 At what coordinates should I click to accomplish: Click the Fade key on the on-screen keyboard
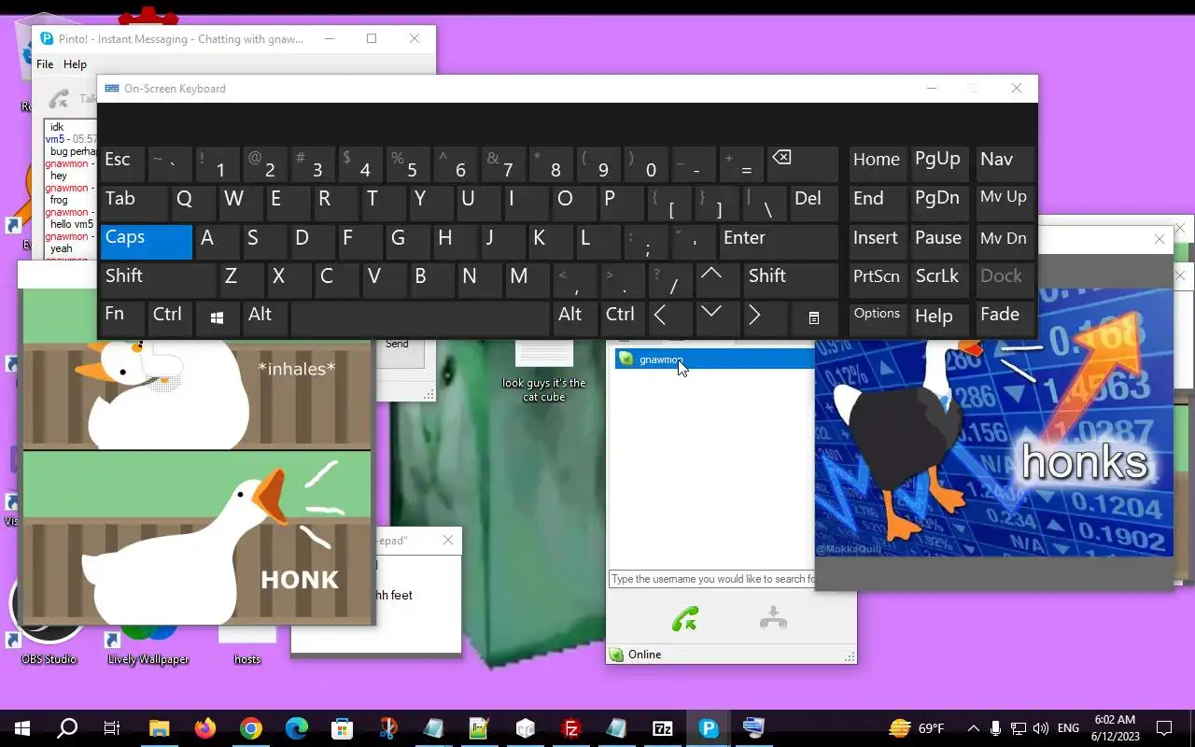[x=1004, y=317]
